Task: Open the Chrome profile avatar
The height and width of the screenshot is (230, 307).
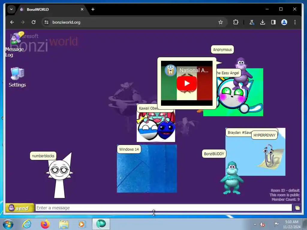Action: click(284, 22)
